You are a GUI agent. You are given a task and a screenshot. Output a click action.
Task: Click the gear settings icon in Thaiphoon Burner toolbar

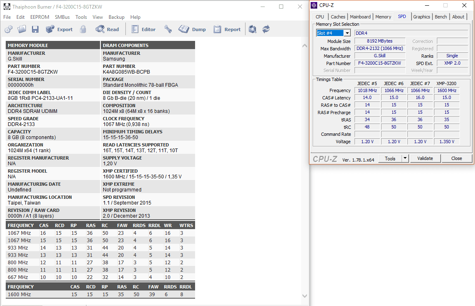pos(9,29)
